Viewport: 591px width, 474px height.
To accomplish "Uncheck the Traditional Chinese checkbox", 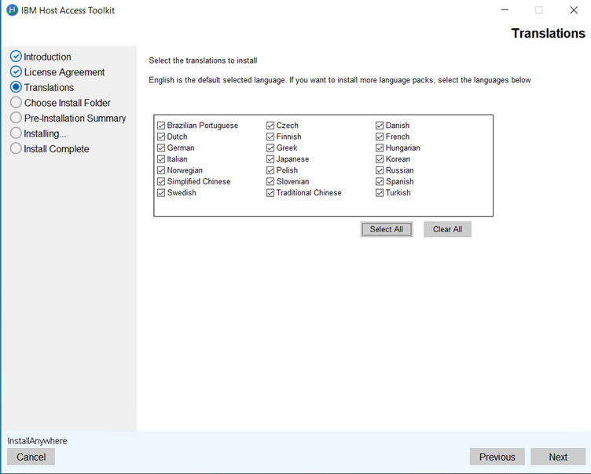I will coord(270,193).
